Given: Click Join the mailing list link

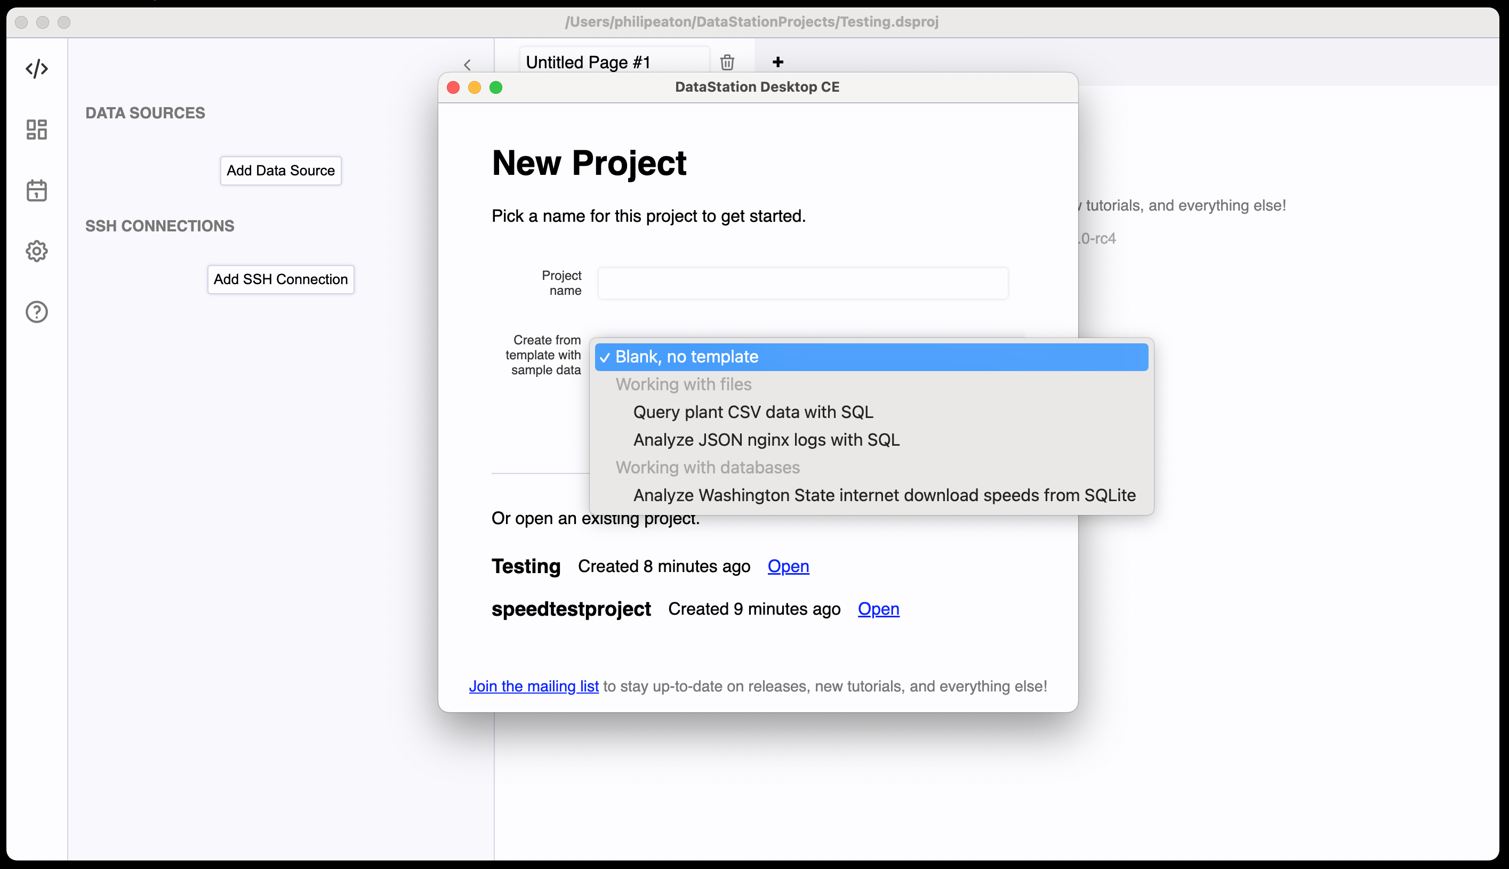Looking at the screenshot, I should coord(534,686).
